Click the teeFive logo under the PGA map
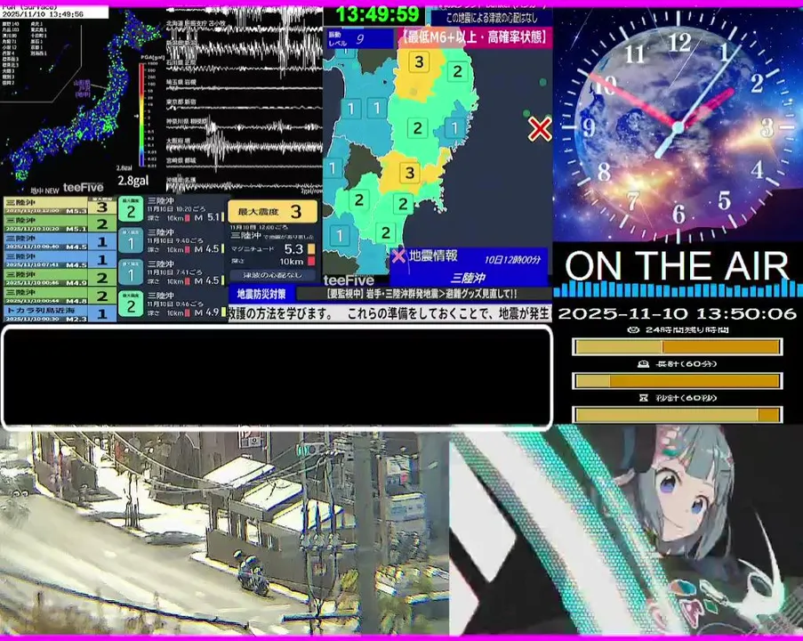The width and height of the screenshot is (803, 641). (83, 188)
